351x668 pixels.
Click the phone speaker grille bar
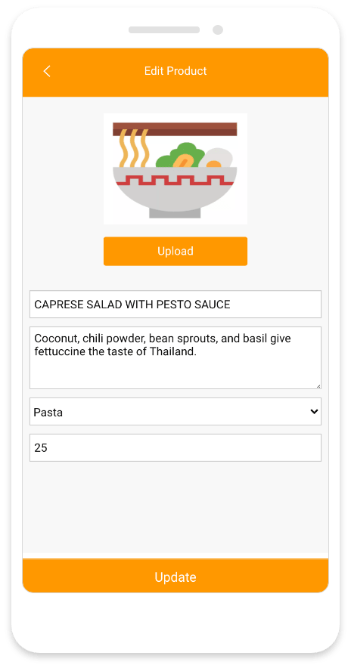pos(164,29)
